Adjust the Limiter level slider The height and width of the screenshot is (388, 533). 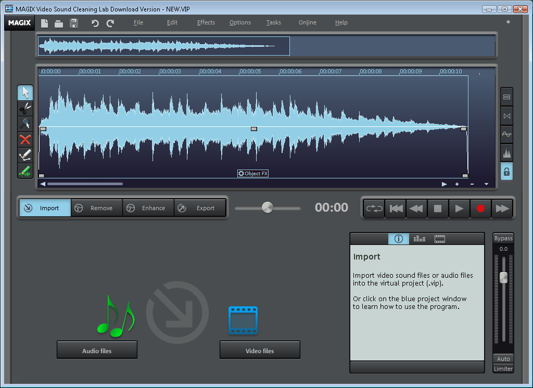pyautogui.click(x=503, y=277)
